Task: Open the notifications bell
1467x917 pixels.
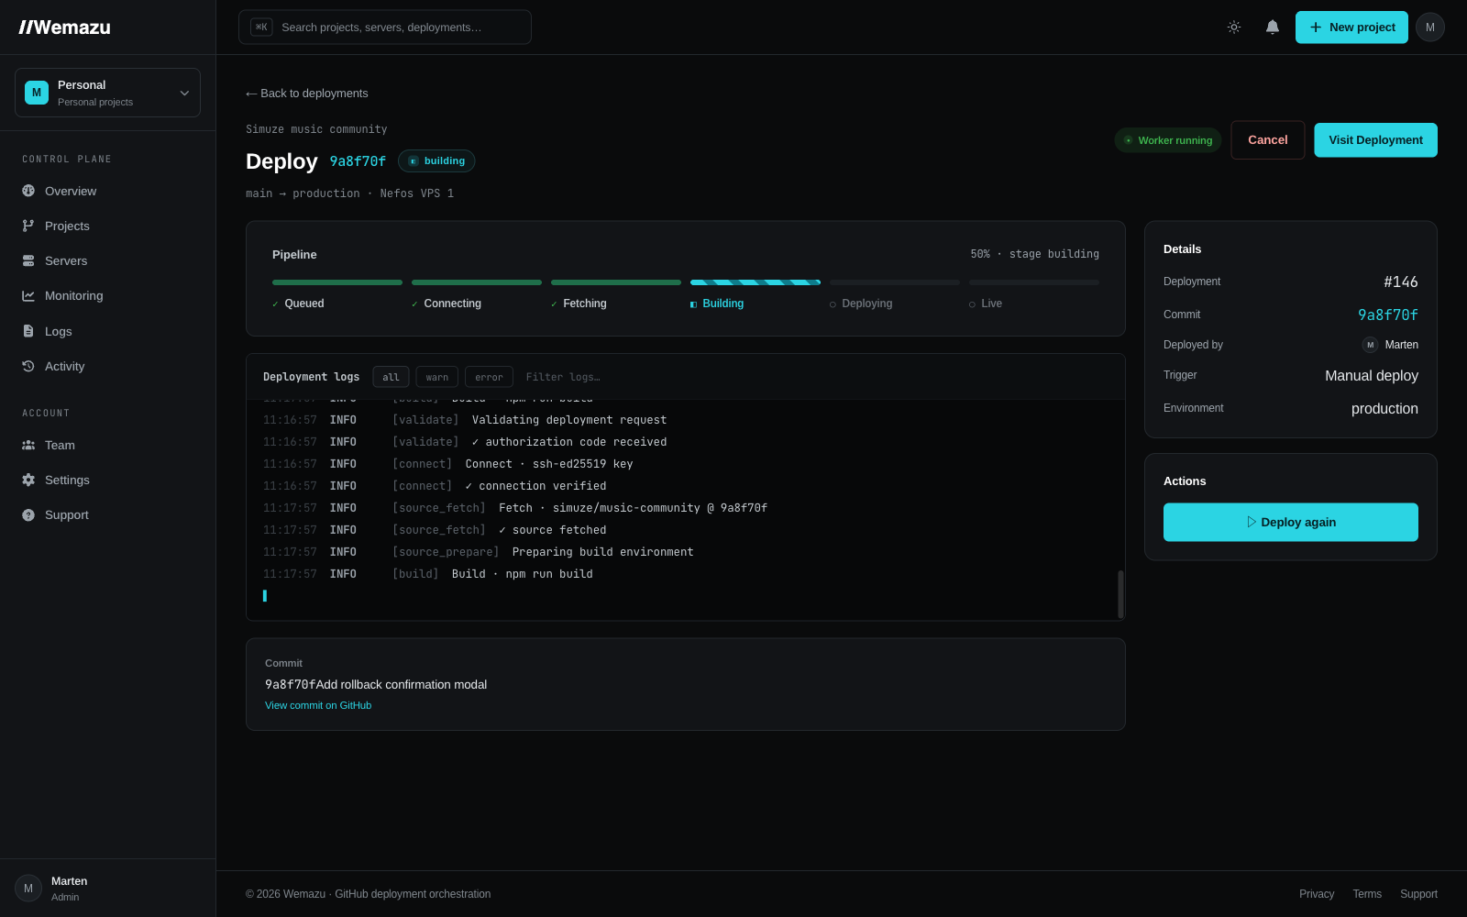Action: click(1273, 28)
